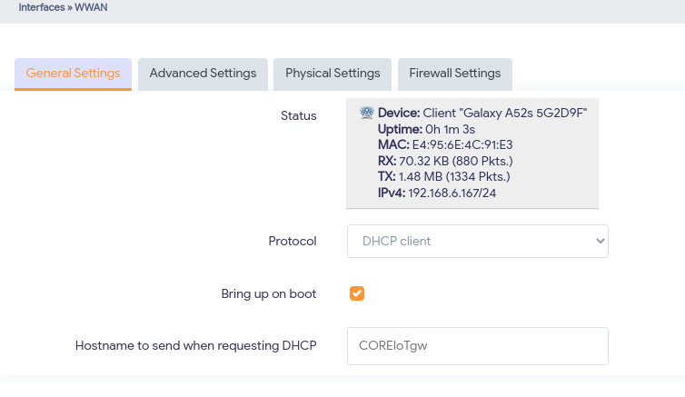Click the Bring up on boot label
685x397 pixels.
268,293
